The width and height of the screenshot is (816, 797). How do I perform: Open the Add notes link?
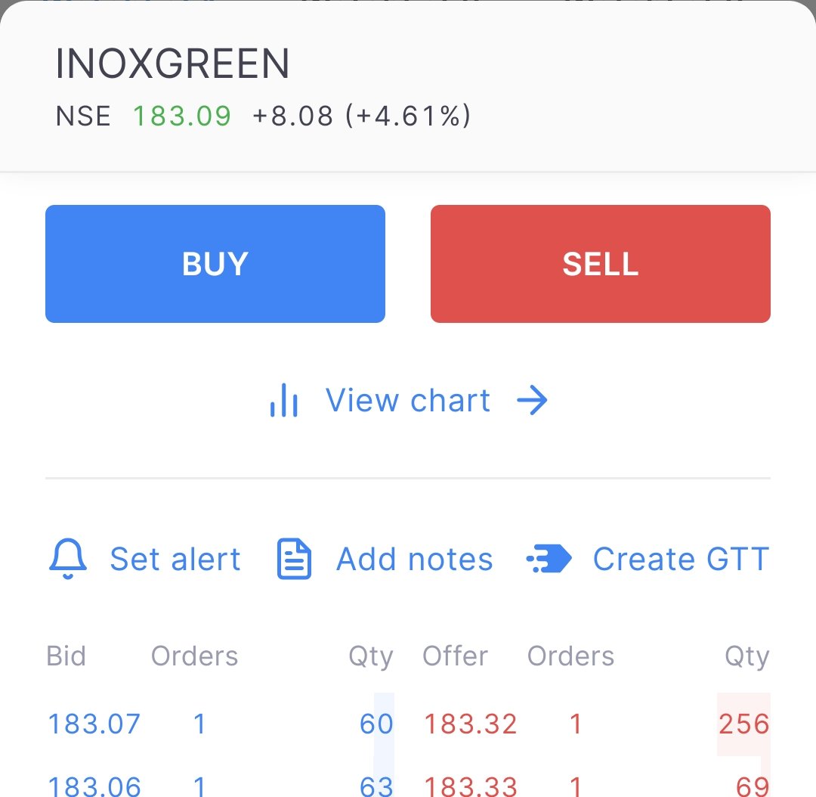click(414, 560)
